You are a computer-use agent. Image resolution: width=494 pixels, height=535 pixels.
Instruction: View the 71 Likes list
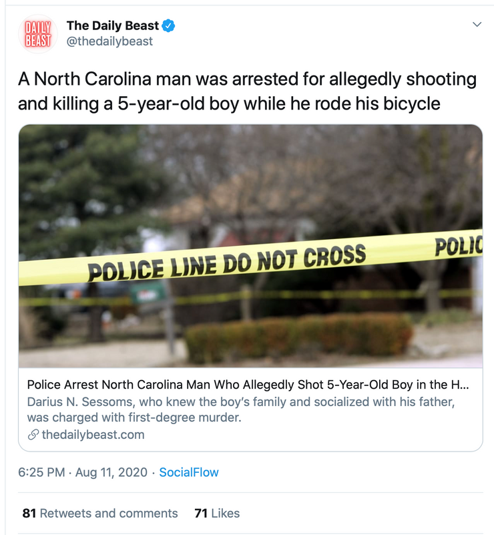coord(217,514)
